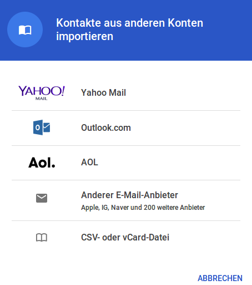This screenshot has width=252, height=285.
Task: Click ABBRECHEN to cancel the import
Action: pos(220,278)
